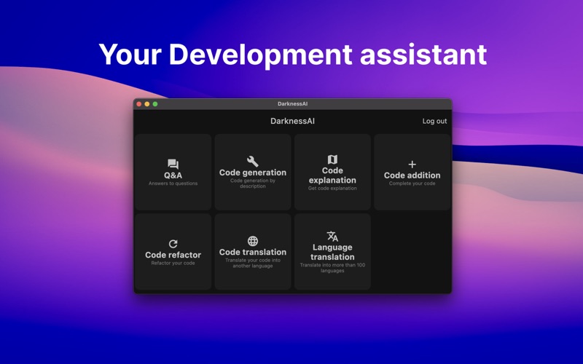
Task: Open the Code translation title
Action: (252, 252)
